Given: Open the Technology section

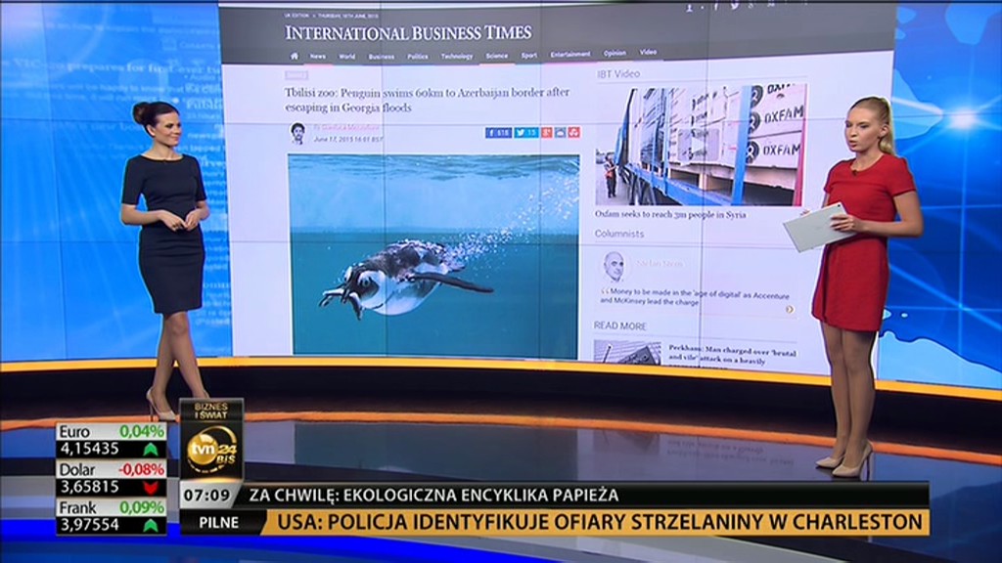Looking at the screenshot, I should (x=457, y=56).
